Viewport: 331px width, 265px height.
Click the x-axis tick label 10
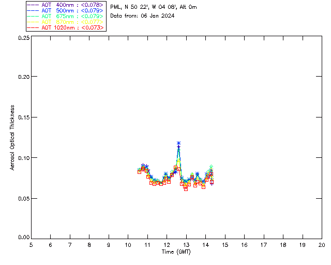(128, 245)
